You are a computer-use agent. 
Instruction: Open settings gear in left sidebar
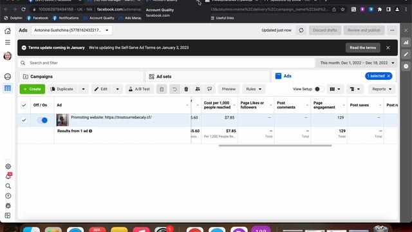point(8,166)
